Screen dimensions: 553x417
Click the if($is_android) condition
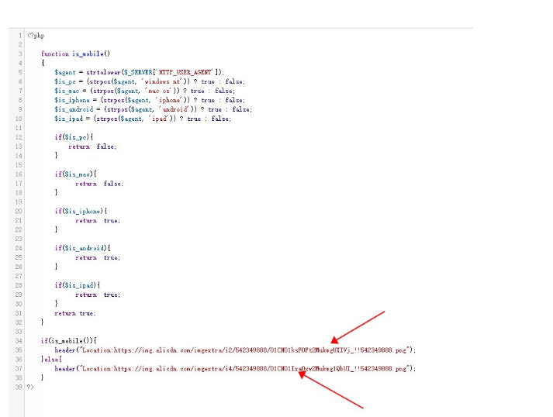point(82,248)
